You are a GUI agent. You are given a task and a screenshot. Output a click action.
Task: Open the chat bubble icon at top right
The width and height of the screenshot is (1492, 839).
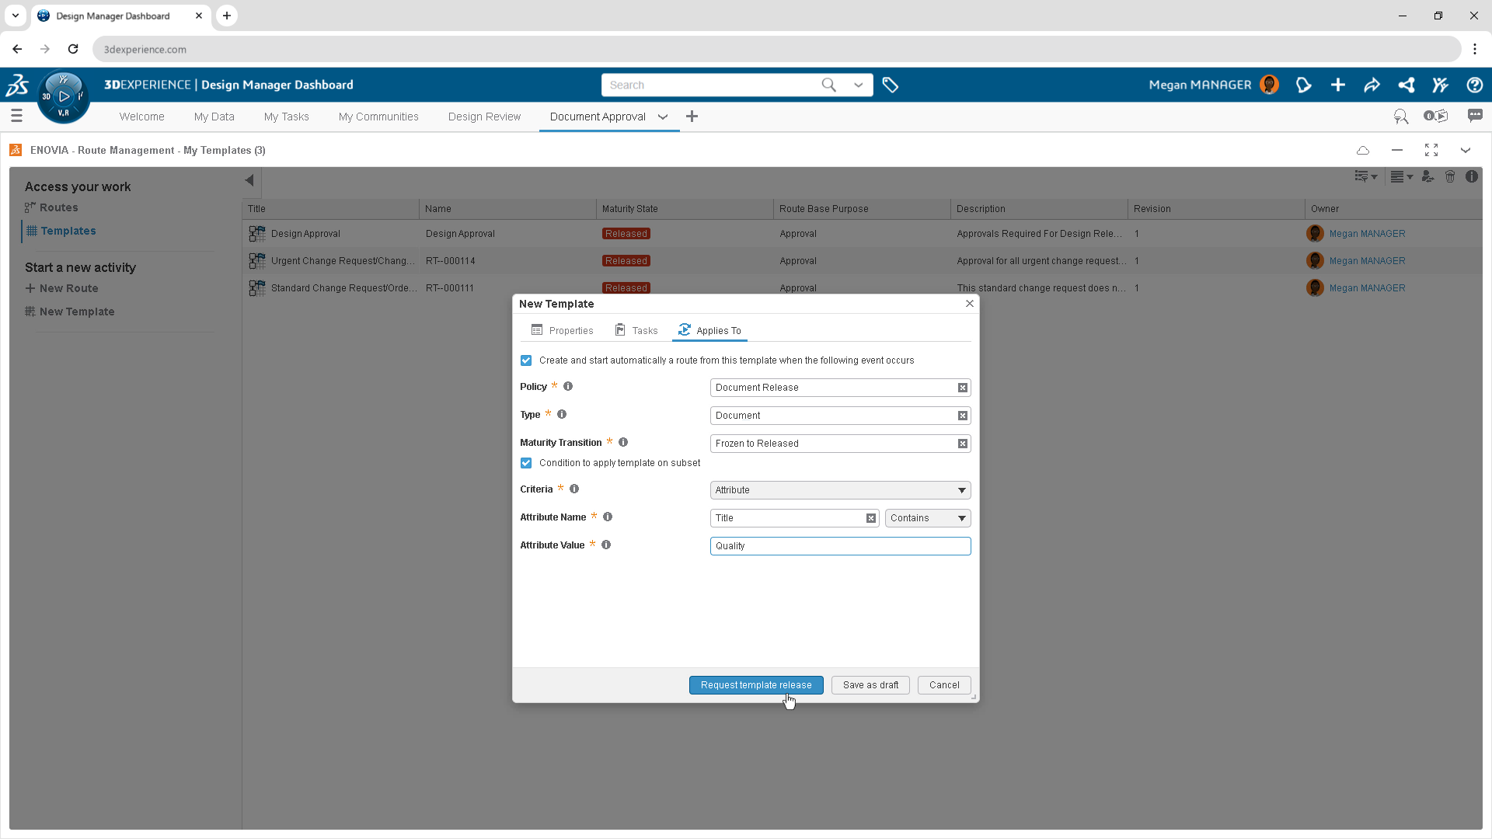point(1474,116)
